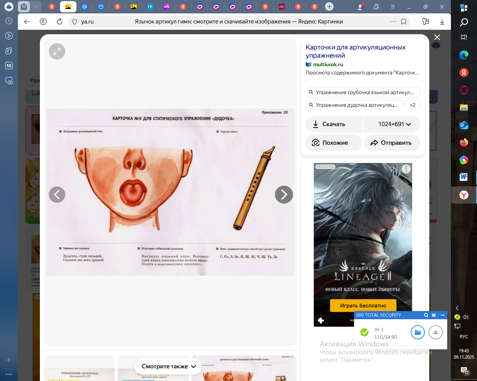This screenshot has width=477, height=381.
Task: Bookmark this page in address bar
Action: pyautogui.click(x=404, y=22)
